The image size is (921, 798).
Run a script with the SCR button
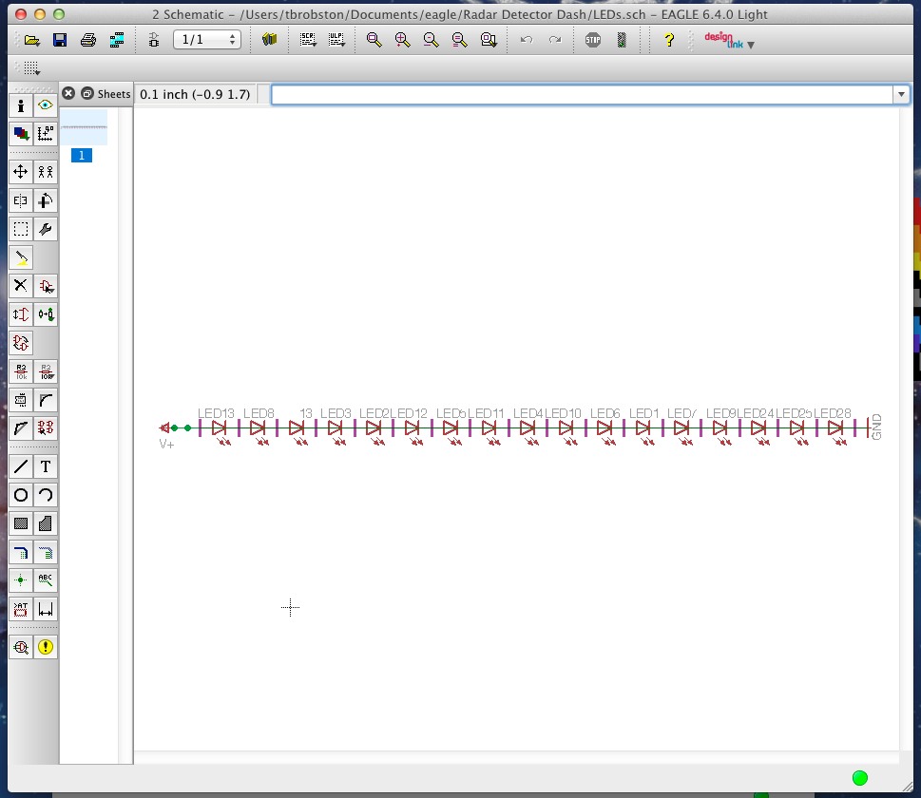(308, 40)
